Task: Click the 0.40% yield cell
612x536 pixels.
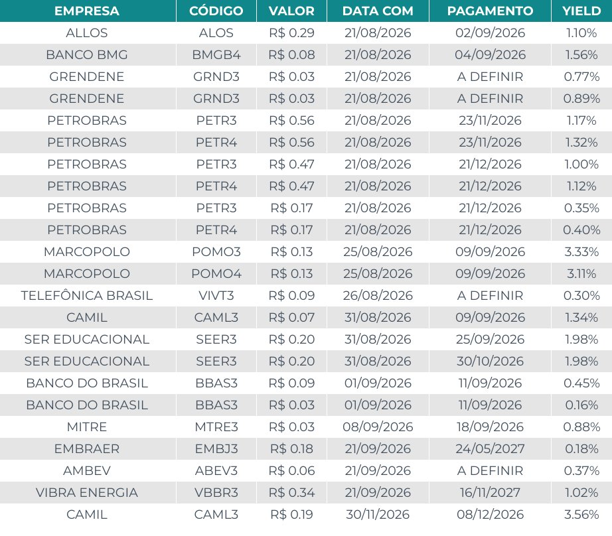Action: pyautogui.click(x=581, y=230)
